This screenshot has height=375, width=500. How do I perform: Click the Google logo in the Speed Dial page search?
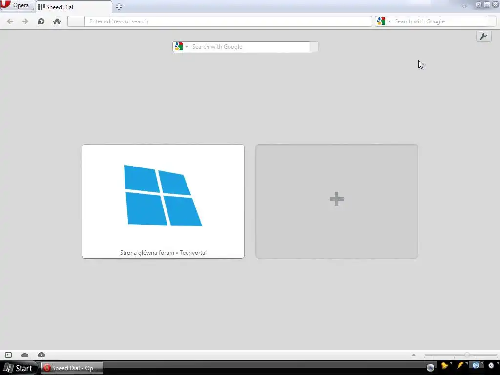[179, 46]
